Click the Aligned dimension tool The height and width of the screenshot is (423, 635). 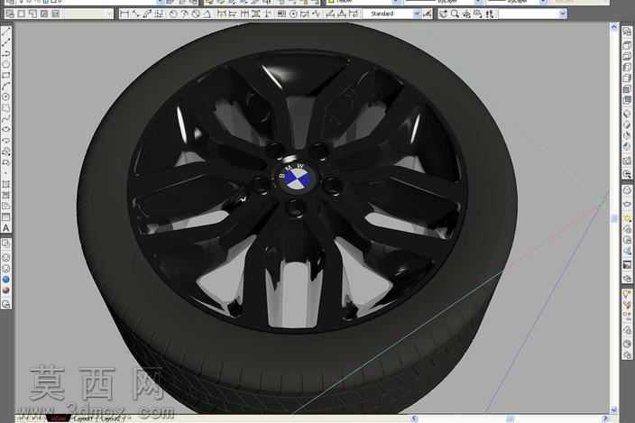(x=135, y=14)
